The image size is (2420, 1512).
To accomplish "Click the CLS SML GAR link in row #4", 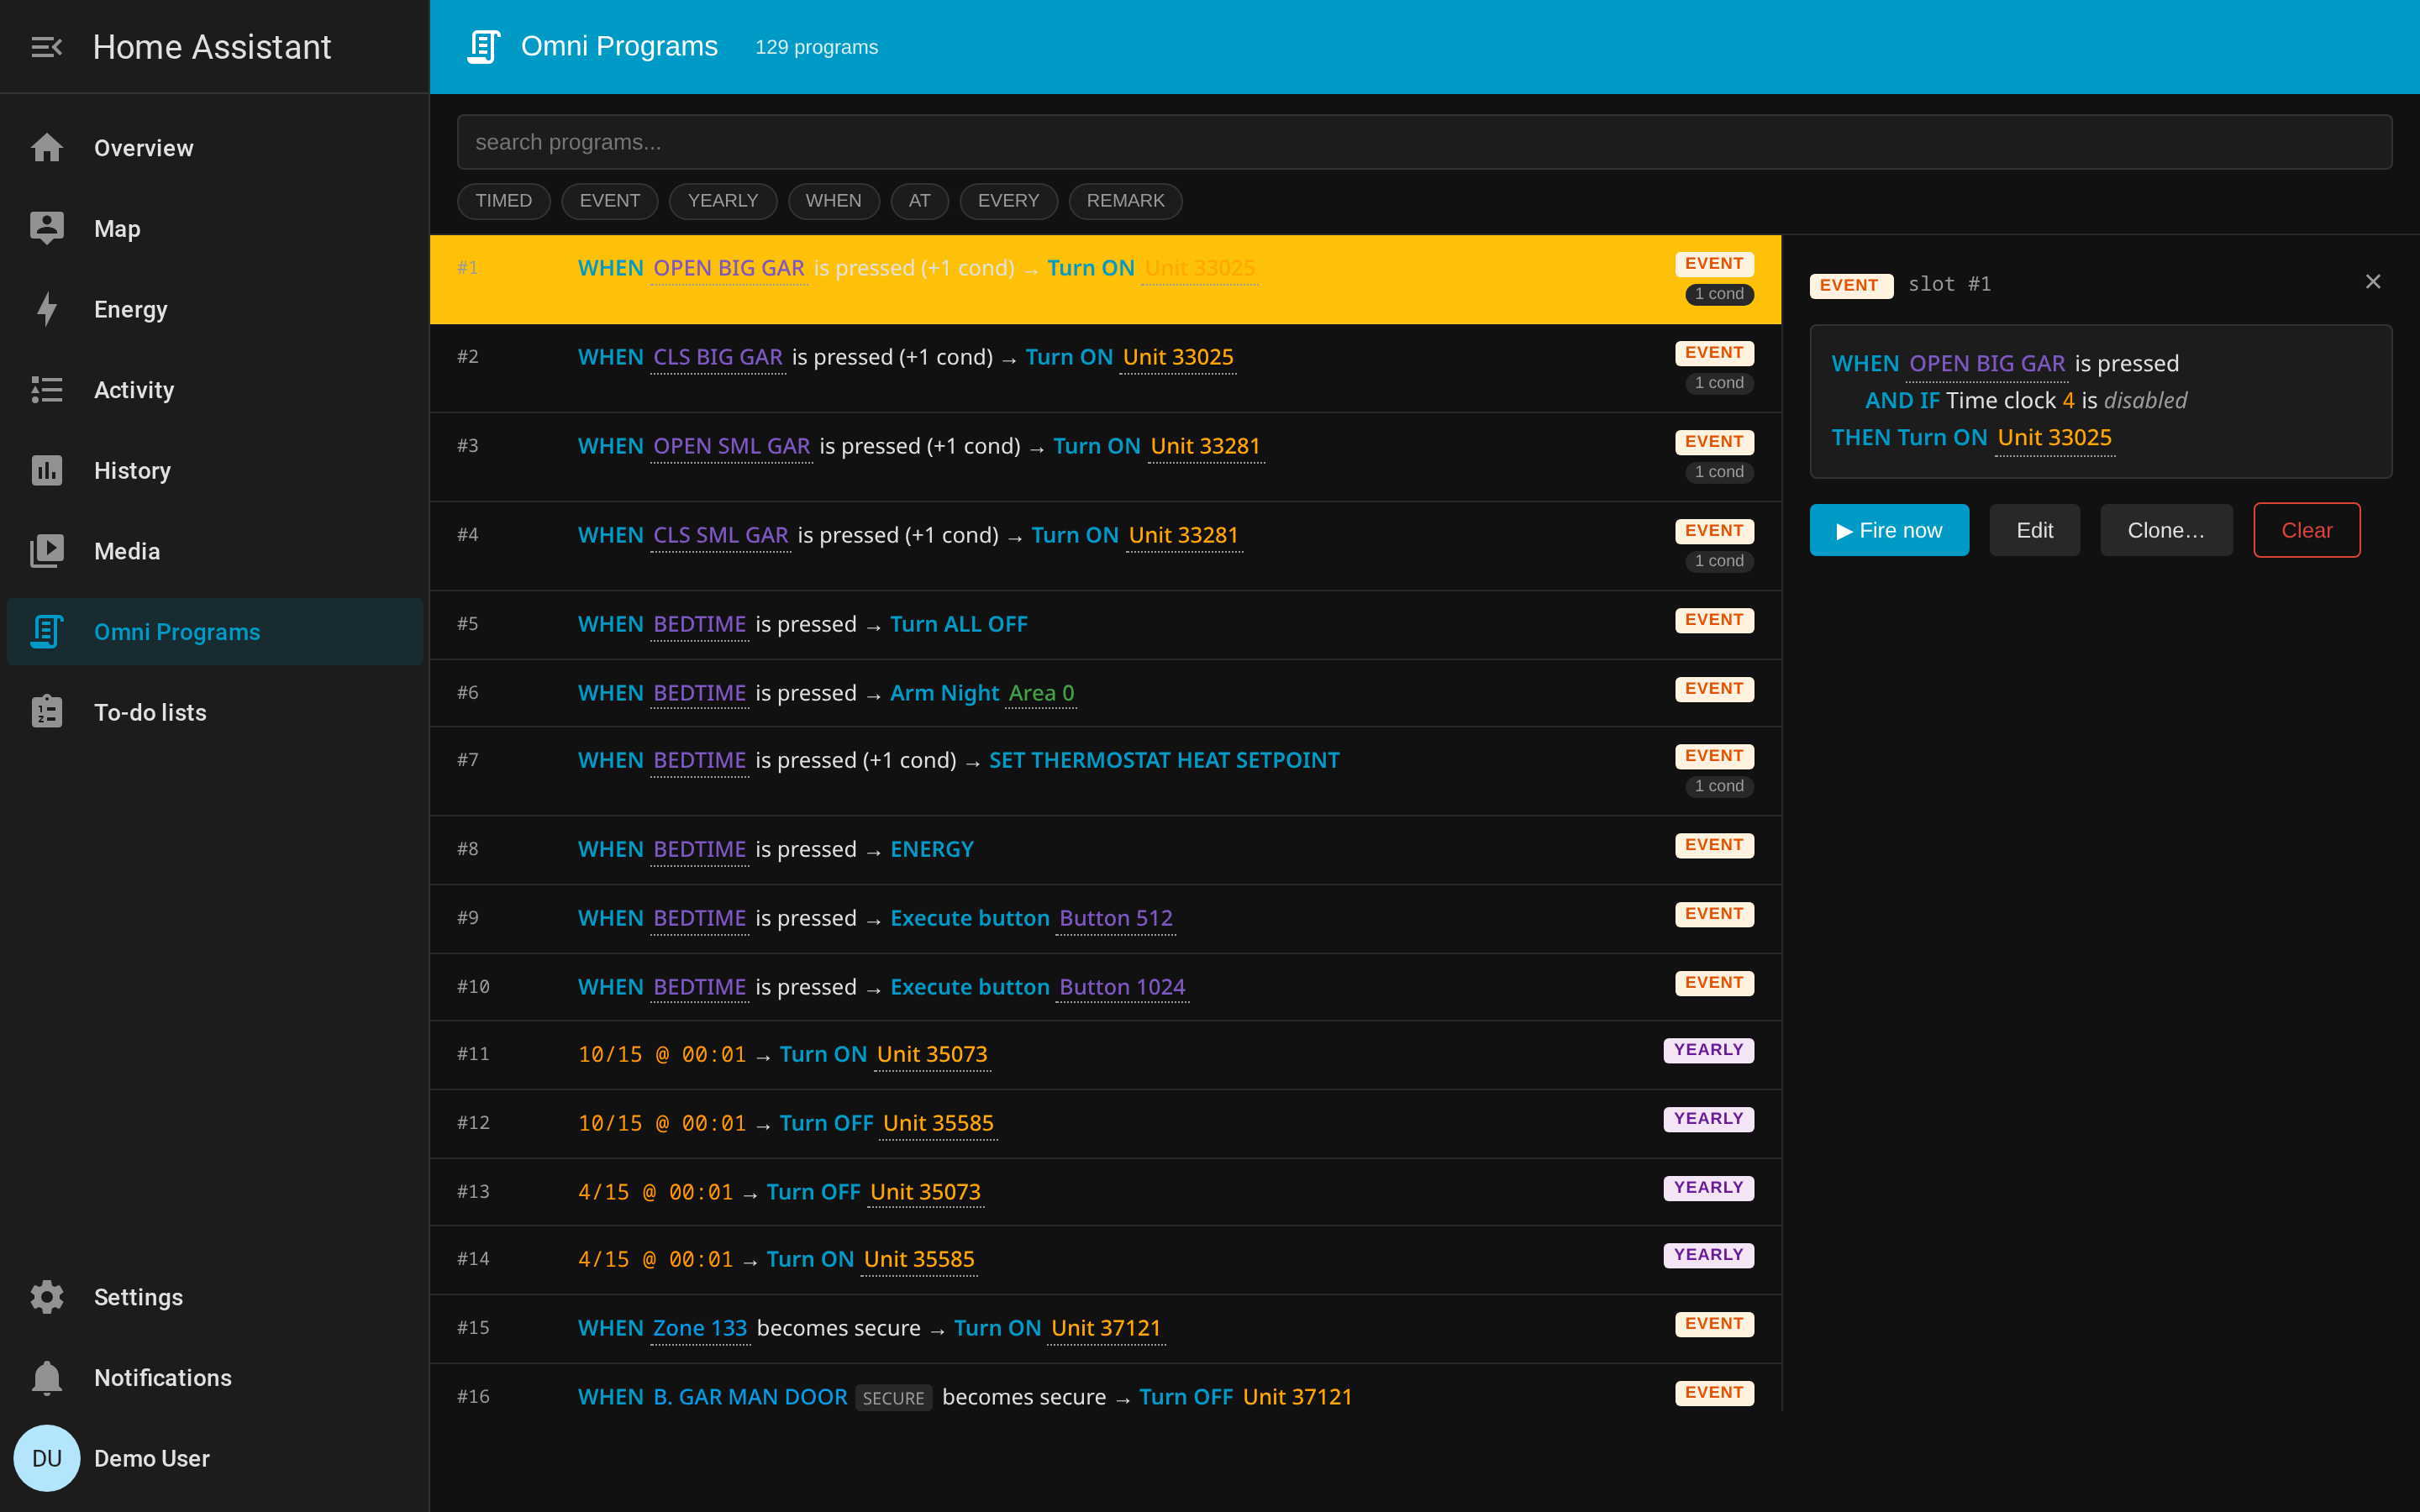I will [721, 536].
